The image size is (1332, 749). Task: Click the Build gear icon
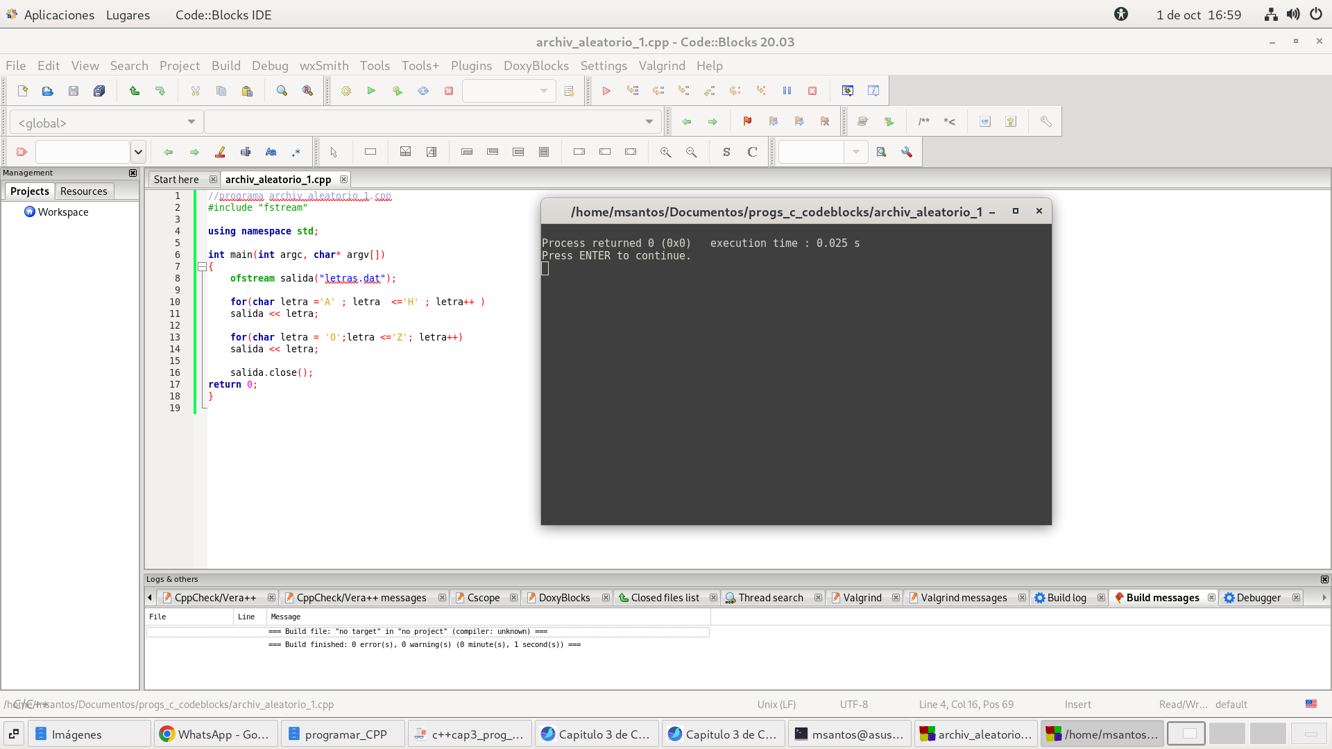click(345, 91)
